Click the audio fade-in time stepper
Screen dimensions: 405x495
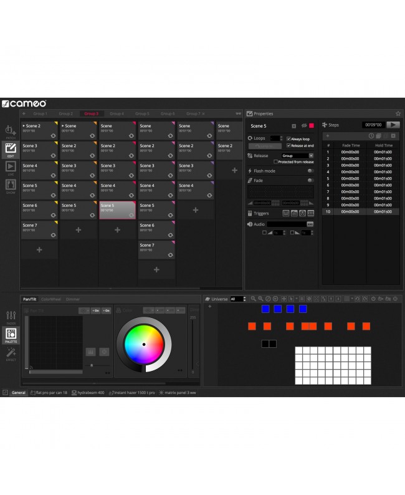pos(284,233)
